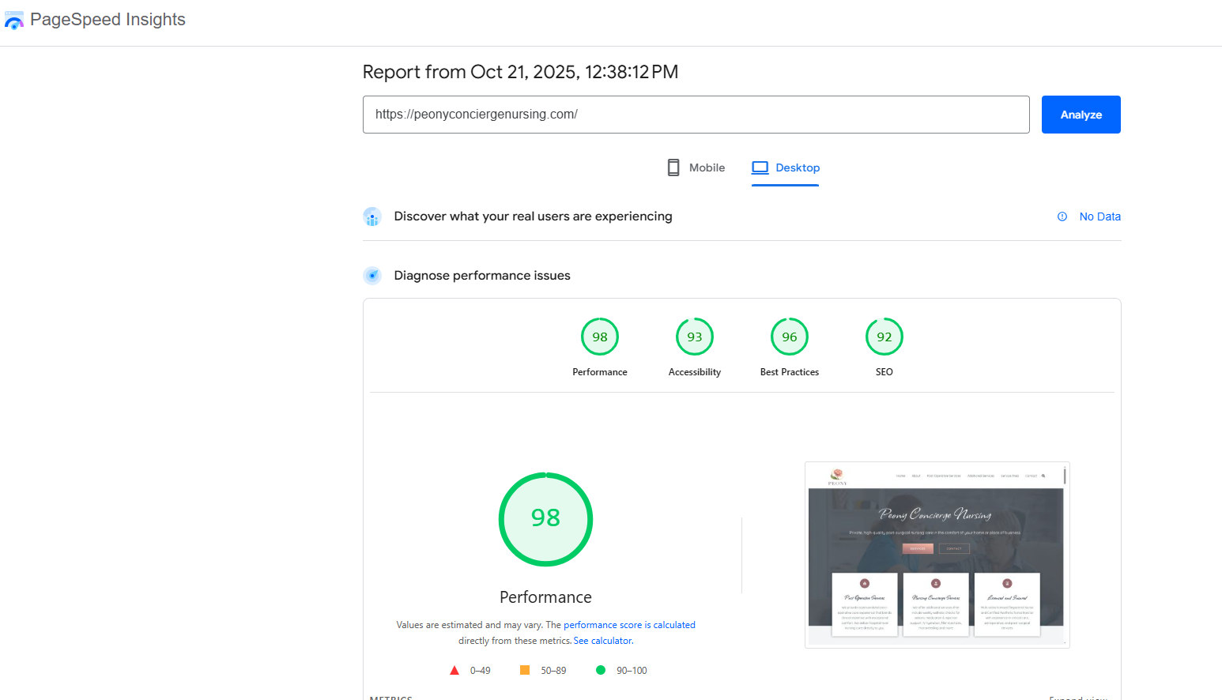Click the real users experience section icon
The height and width of the screenshot is (700, 1222).
point(372,216)
